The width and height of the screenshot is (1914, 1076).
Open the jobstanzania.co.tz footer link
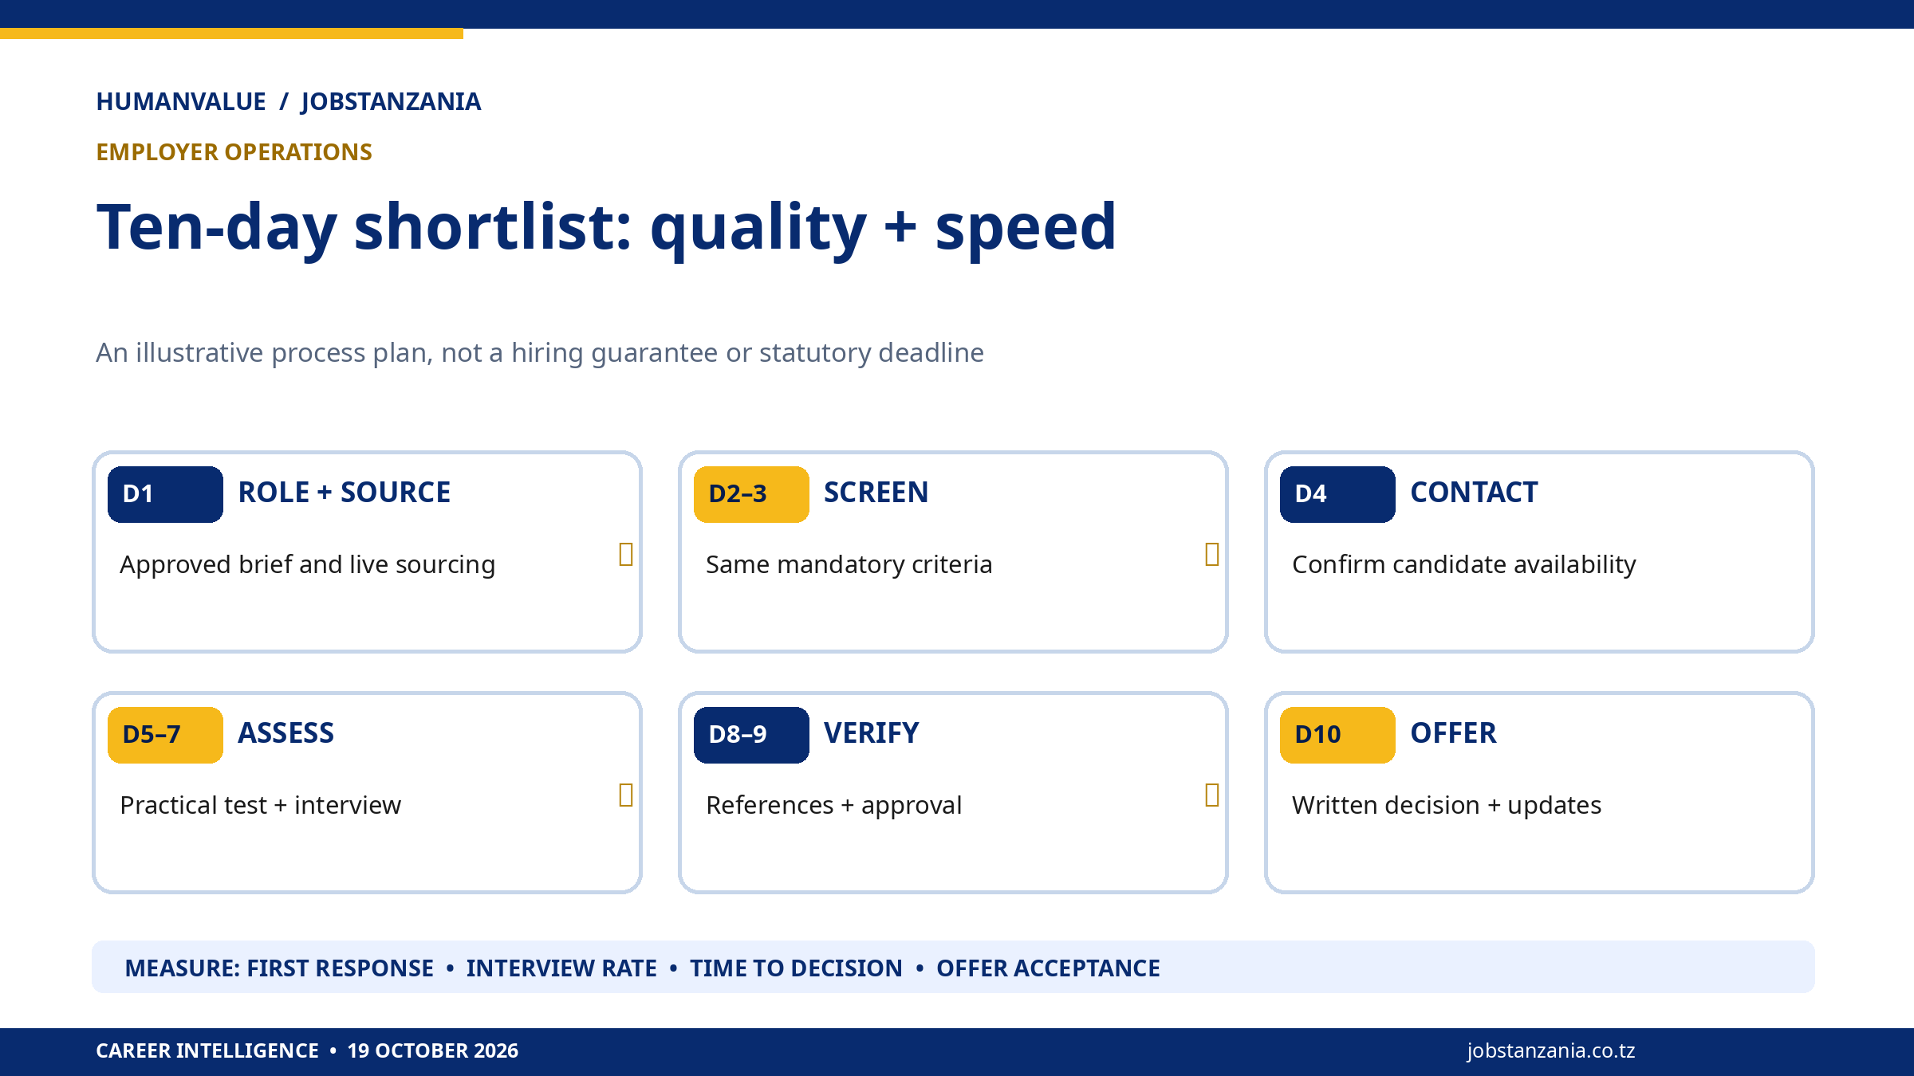tap(1551, 1051)
